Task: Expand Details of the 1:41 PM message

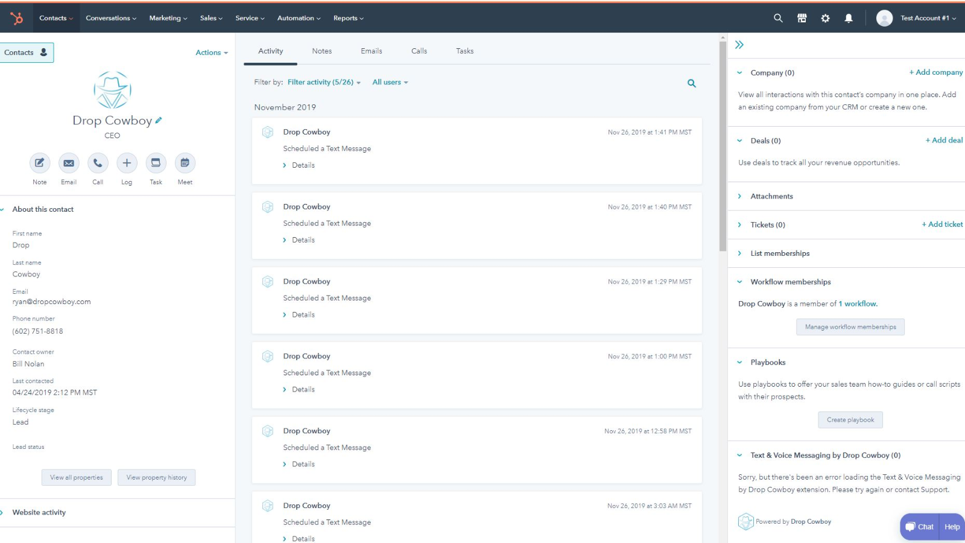Action: tap(303, 165)
